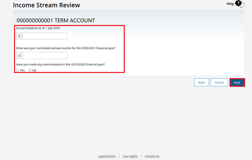Open the Legal Notices link

pyautogui.click(x=107, y=156)
